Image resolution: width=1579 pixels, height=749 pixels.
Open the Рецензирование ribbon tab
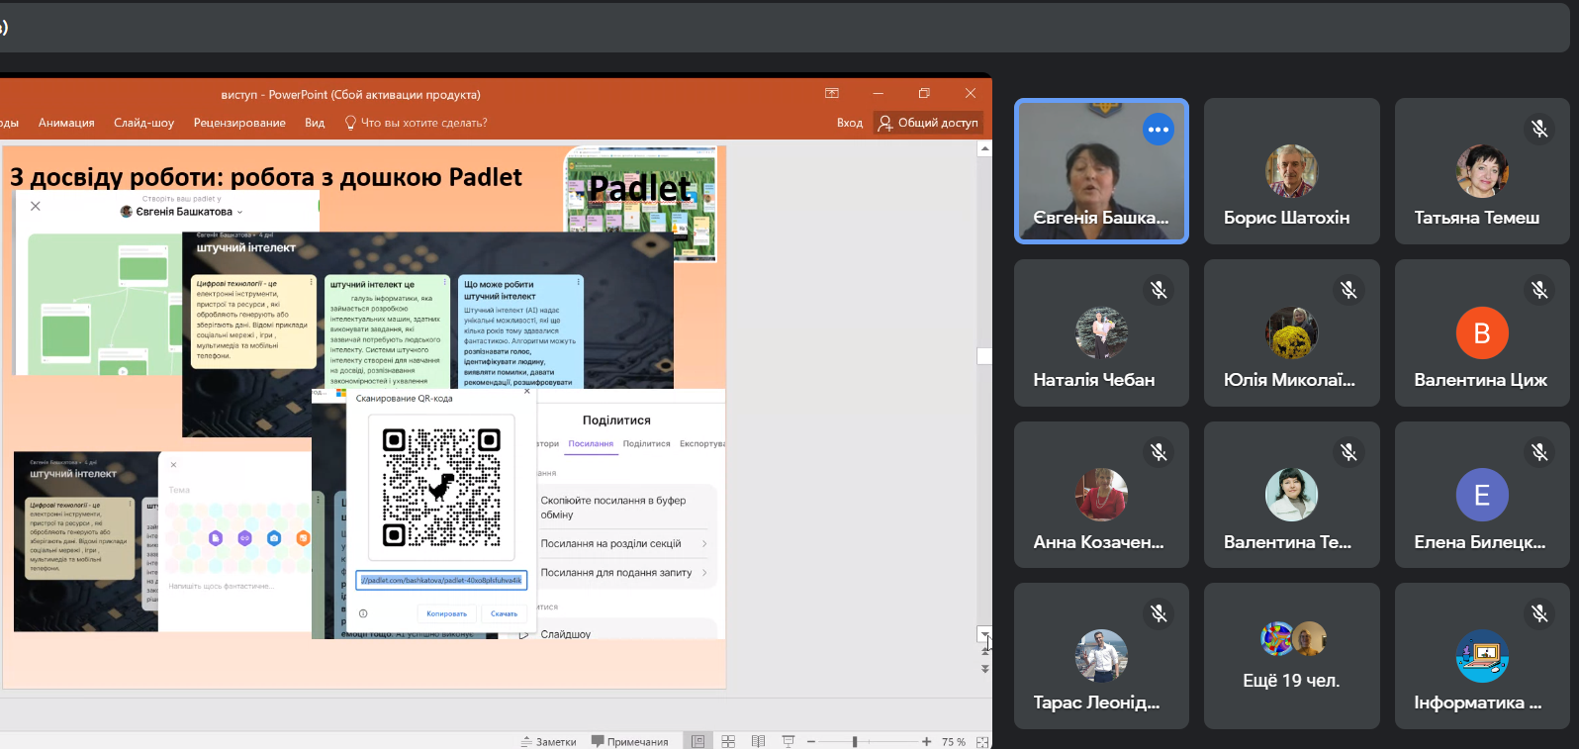click(239, 123)
